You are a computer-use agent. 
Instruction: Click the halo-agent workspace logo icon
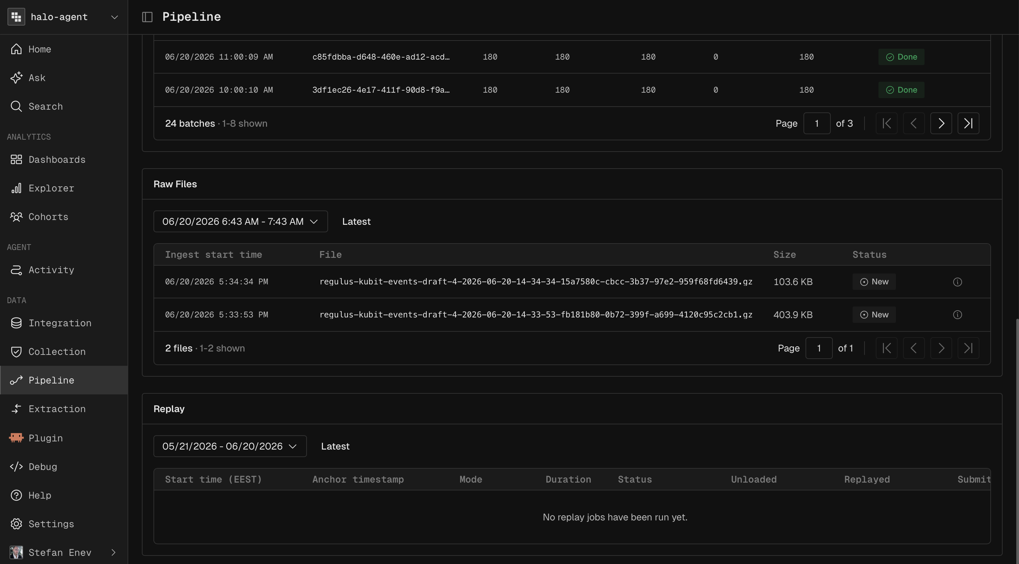(16, 17)
